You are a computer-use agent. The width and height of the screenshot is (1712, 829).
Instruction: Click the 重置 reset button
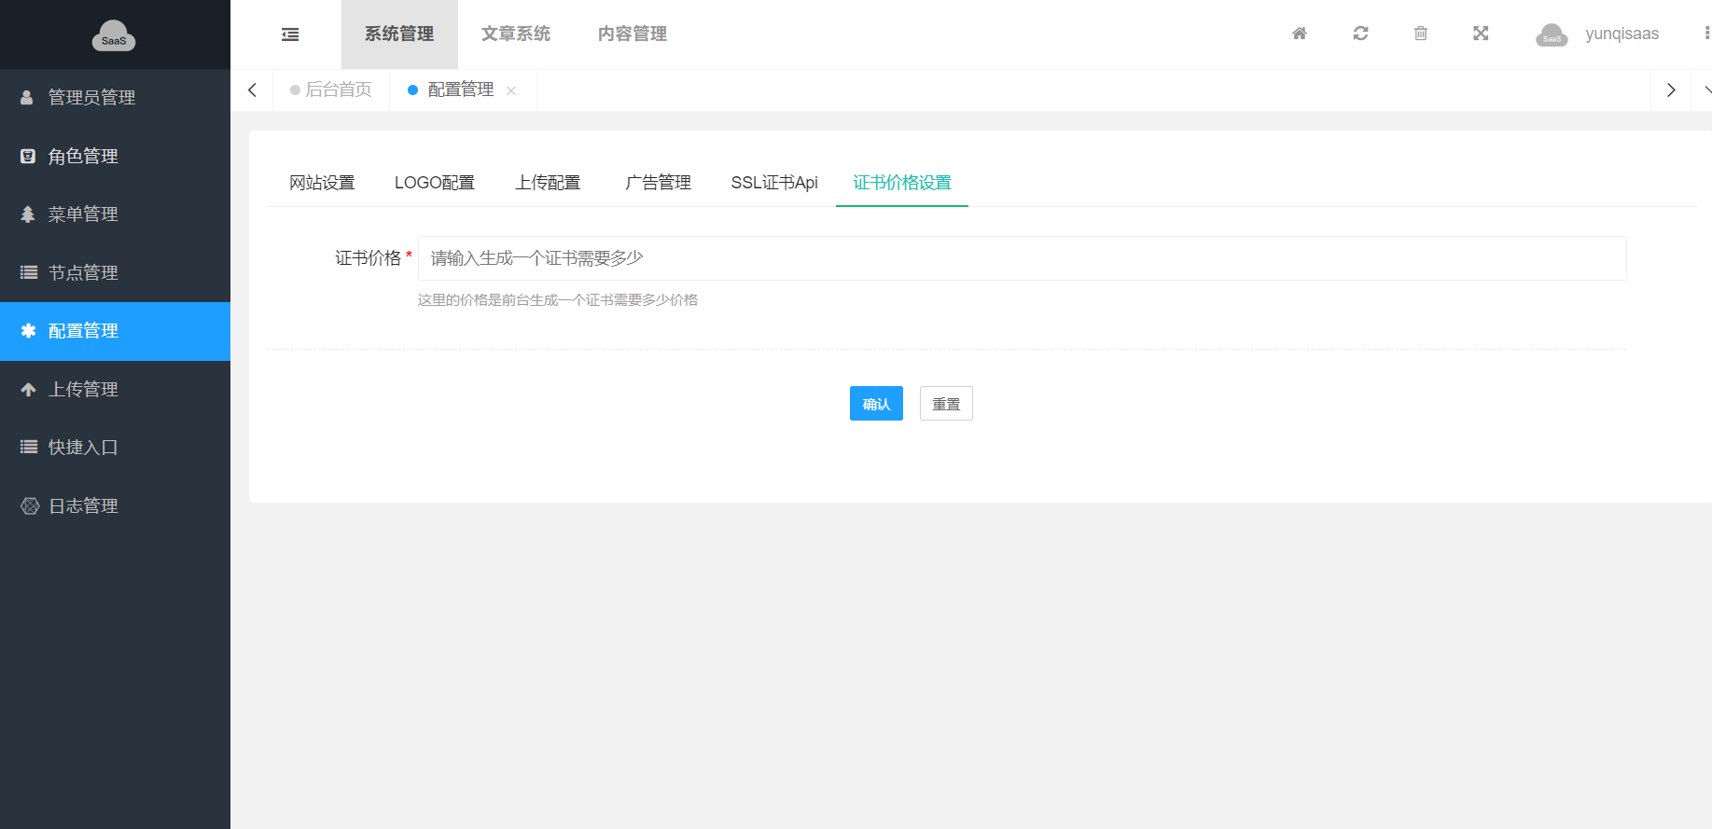946,404
